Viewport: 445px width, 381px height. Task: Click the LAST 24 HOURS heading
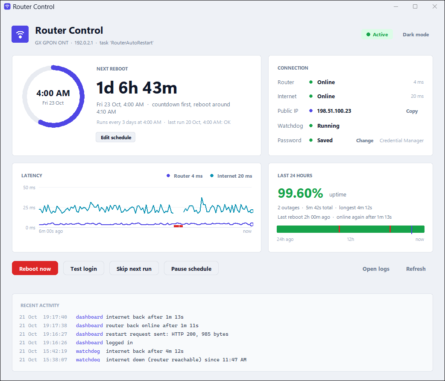point(295,176)
